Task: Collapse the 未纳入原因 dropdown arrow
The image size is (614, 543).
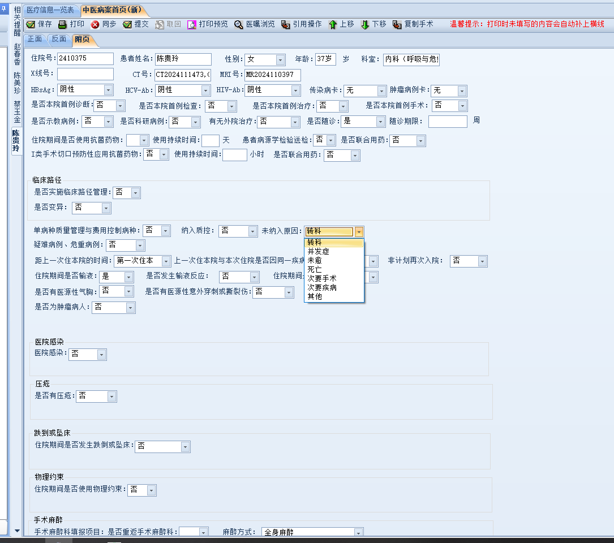Action: tap(359, 232)
